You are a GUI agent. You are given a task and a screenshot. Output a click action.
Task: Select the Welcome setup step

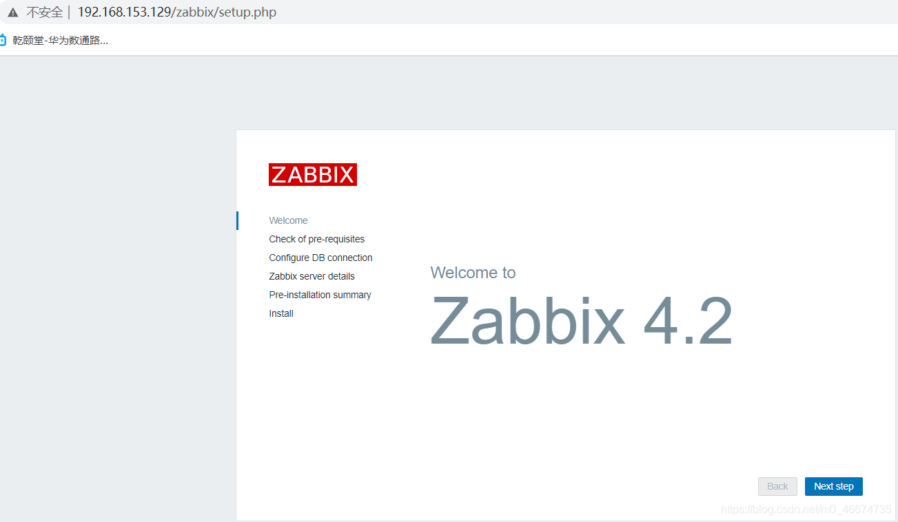click(x=288, y=220)
